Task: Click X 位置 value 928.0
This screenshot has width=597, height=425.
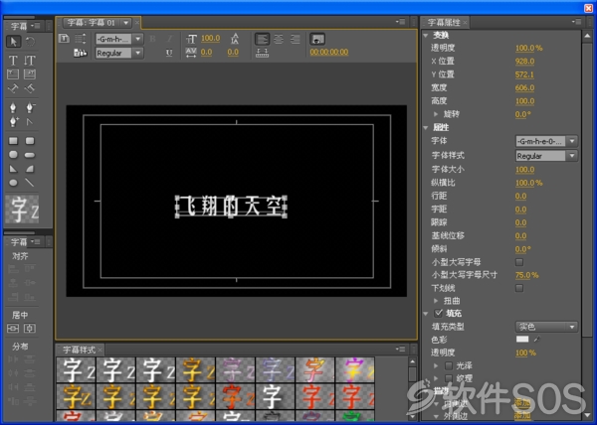Action: pyautogui.click(x=524, y=62)
